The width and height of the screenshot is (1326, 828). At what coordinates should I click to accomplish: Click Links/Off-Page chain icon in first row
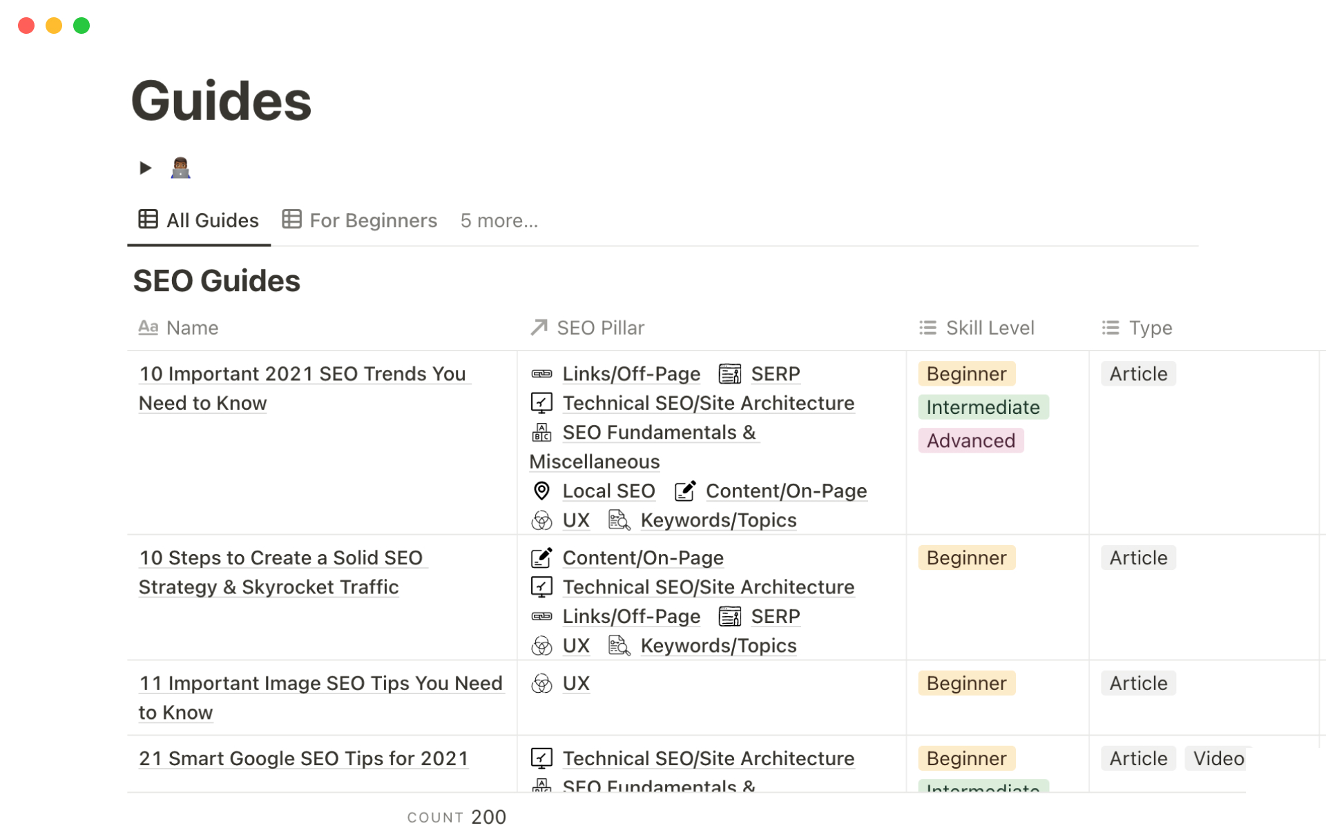tap(541, 374)
